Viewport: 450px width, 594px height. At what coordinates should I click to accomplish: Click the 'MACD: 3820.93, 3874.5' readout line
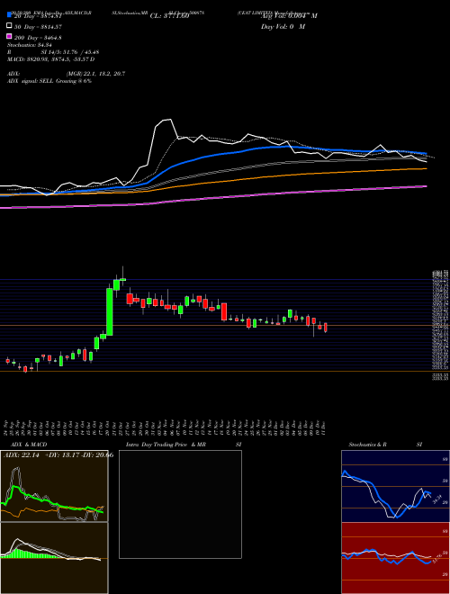(50, 59)
